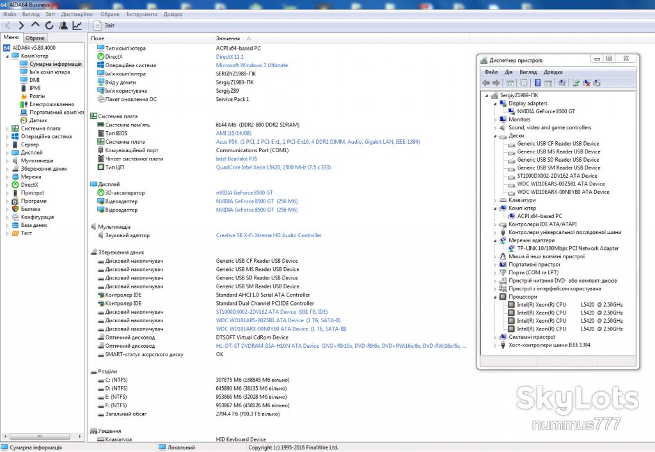Click the Device Manager help icon

click(x=537, y=83)
